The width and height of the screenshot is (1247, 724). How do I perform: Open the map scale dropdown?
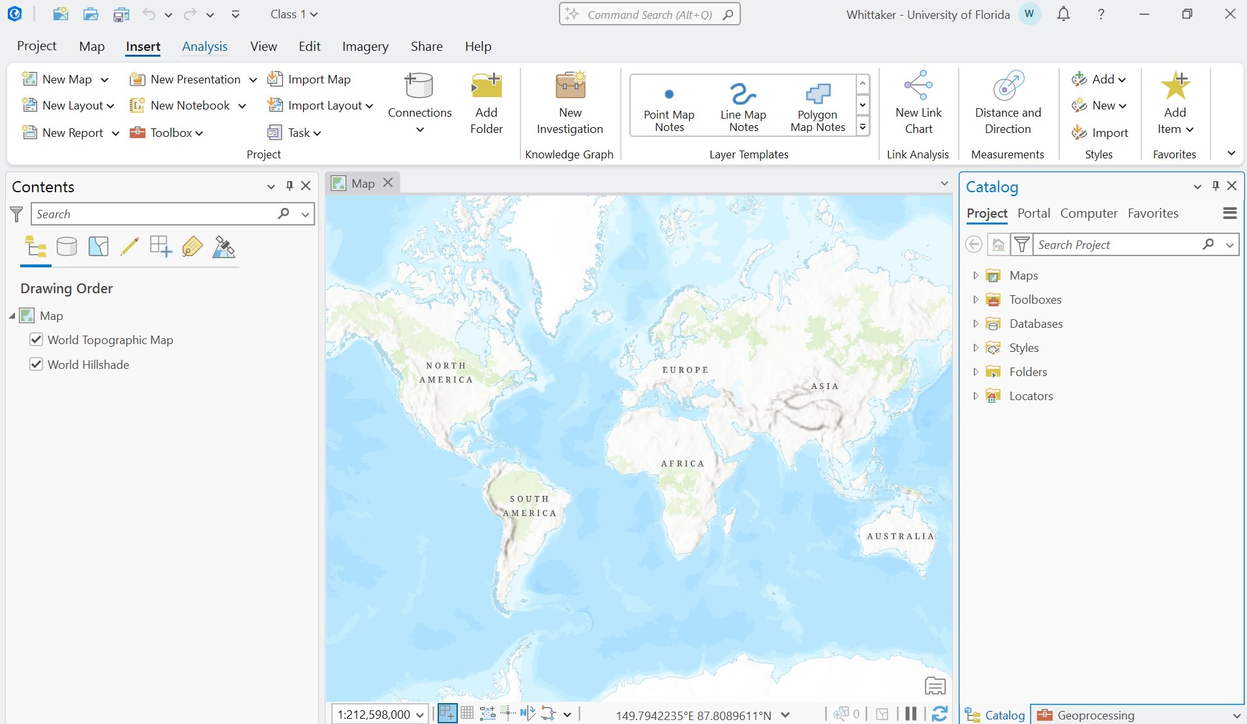[420, 715]
